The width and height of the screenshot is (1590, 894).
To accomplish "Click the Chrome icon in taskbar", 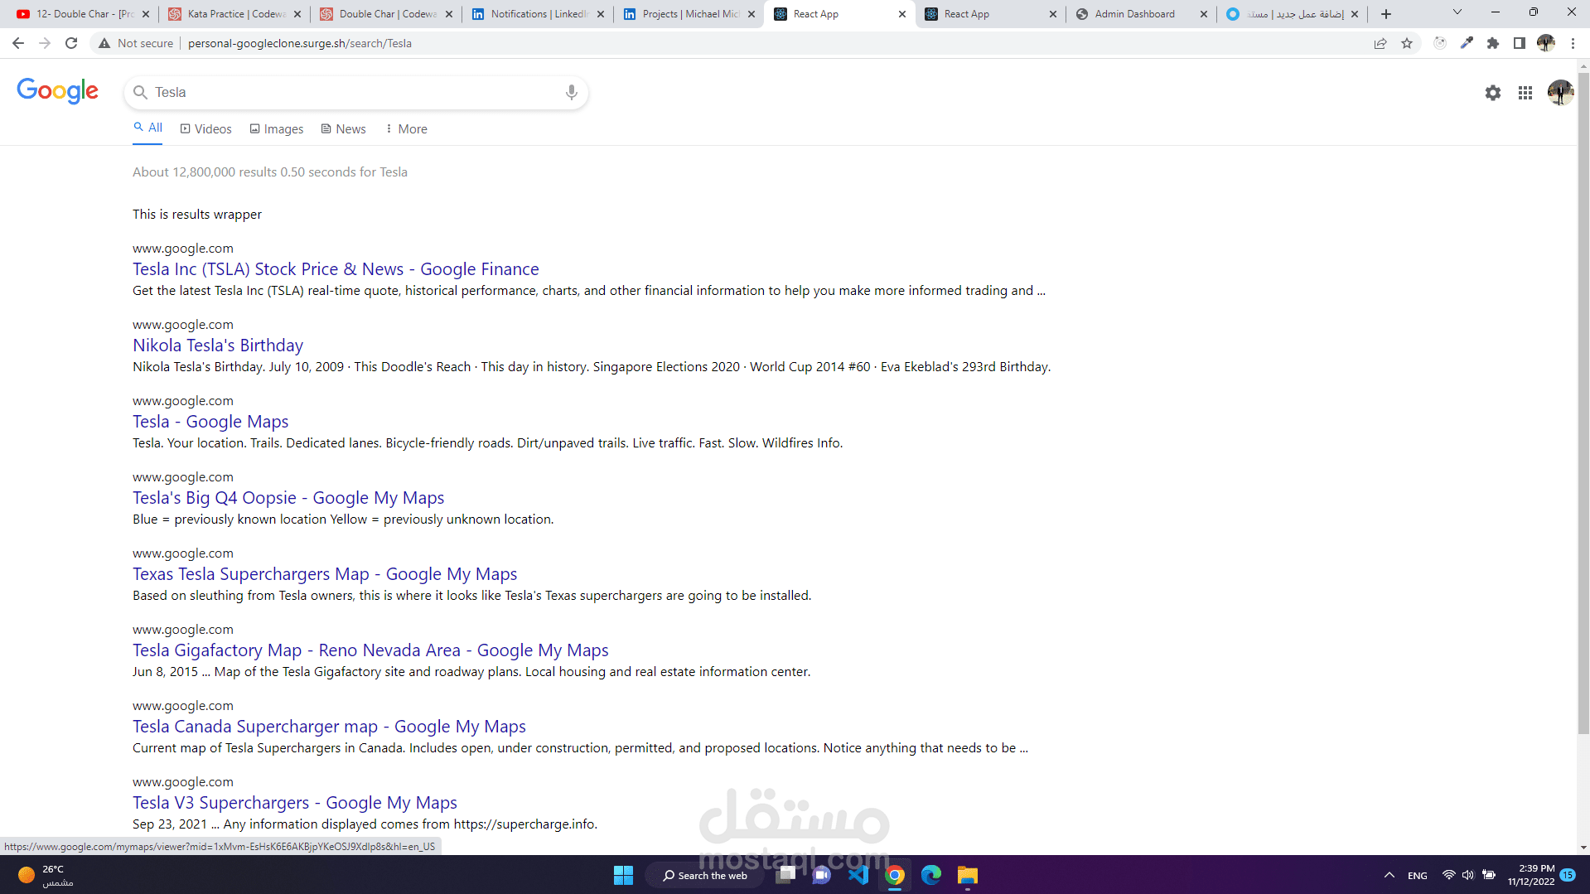I will (895, 875).
